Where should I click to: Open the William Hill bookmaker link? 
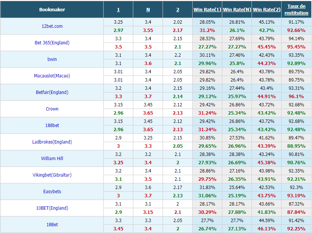click(52, 158)
